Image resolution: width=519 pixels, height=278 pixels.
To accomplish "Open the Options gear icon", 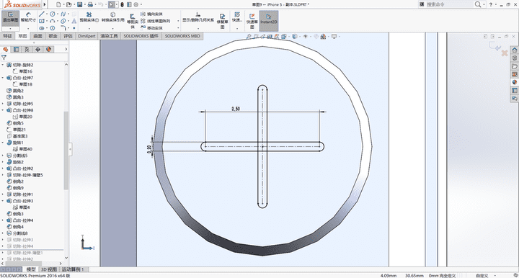I will 136,4.
